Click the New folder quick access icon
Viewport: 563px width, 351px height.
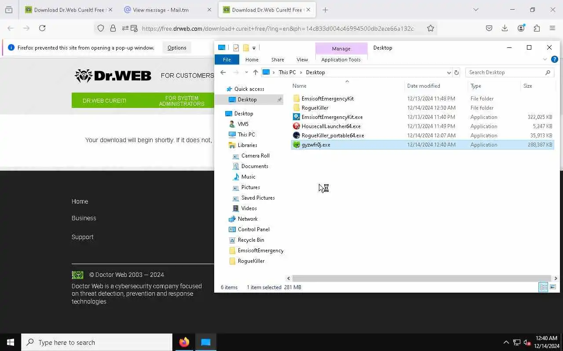point(246,48)
